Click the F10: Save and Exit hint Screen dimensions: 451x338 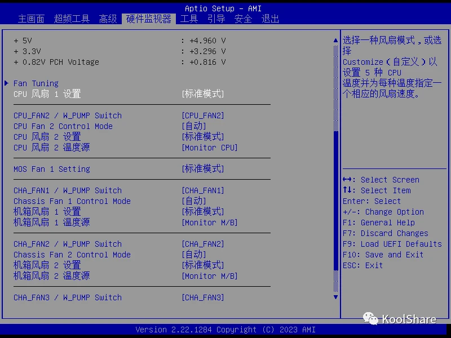[383, 255]
